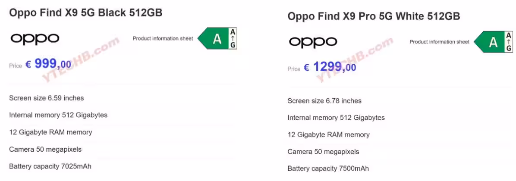Click the Oppo Find X9 5G Black 512GB title

tap(85, 13)
